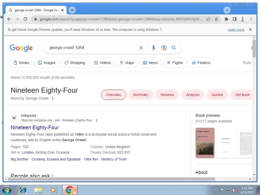
Task: Select the Overview chip
Action: tap(113, 95)
